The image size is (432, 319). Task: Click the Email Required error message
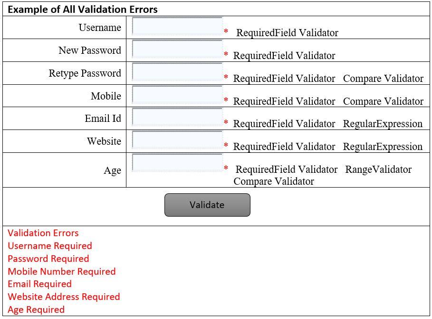tap(39, 284)
